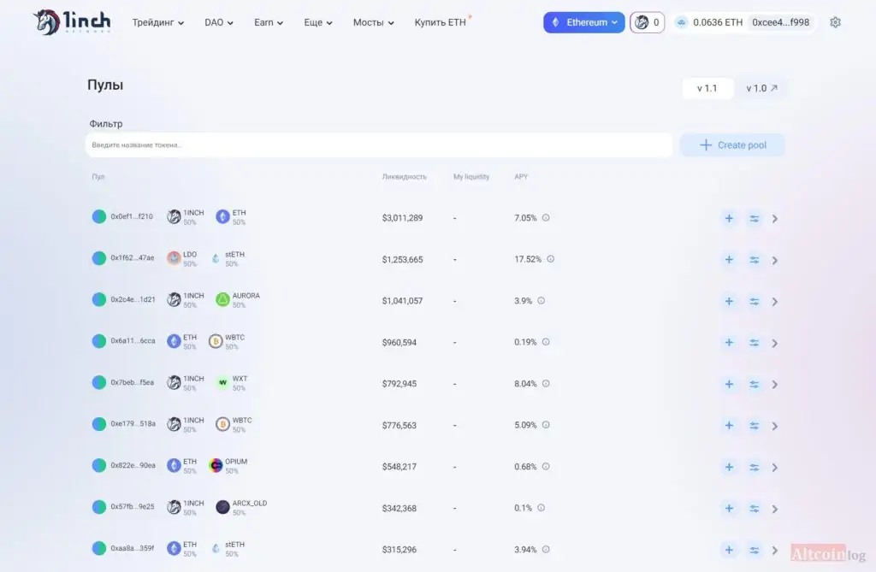Open the Ethereum network selector
The image size is (876, 572).
(x=583, y=22)
